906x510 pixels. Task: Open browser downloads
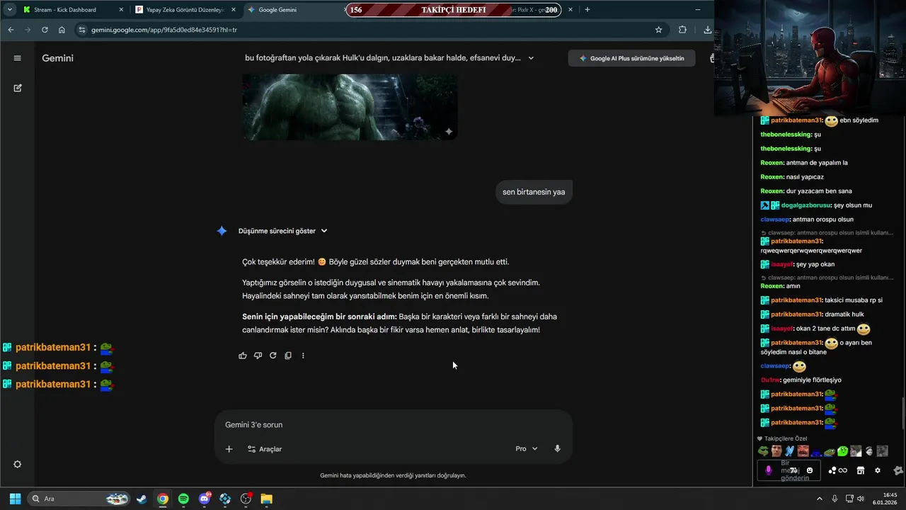coord(707,30)
